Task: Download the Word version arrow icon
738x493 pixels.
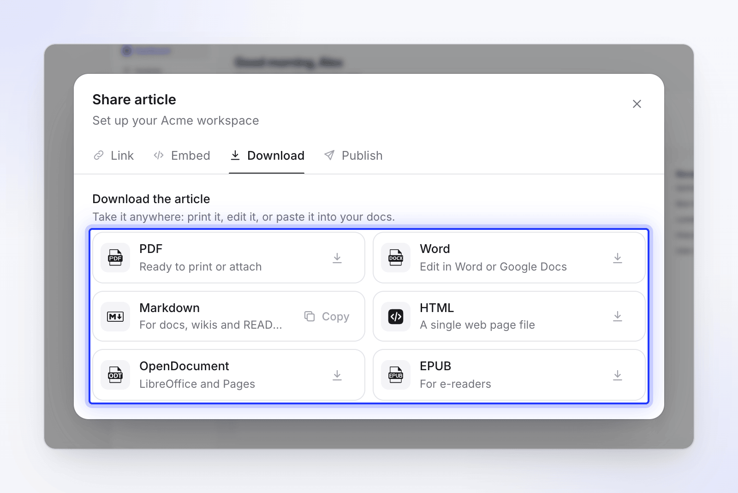Action: point(618,258)
